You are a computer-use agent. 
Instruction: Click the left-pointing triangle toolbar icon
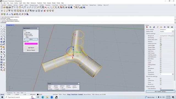point(20,14)
